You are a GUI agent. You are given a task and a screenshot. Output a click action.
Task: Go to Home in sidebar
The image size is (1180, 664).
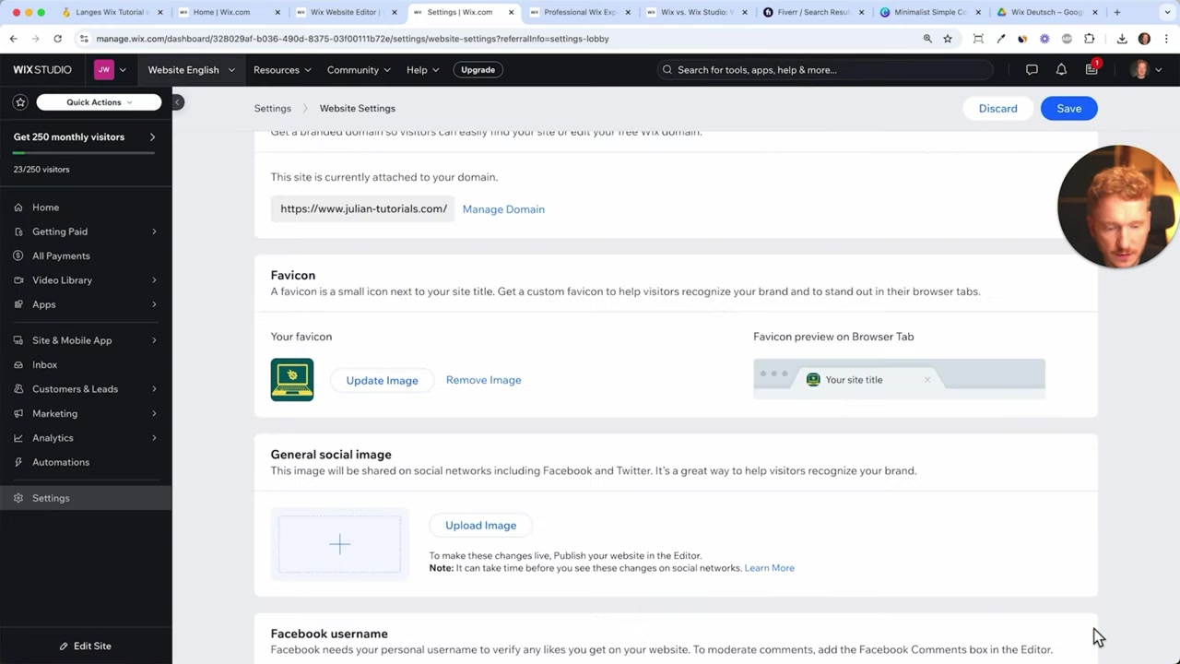coord(45,207)
